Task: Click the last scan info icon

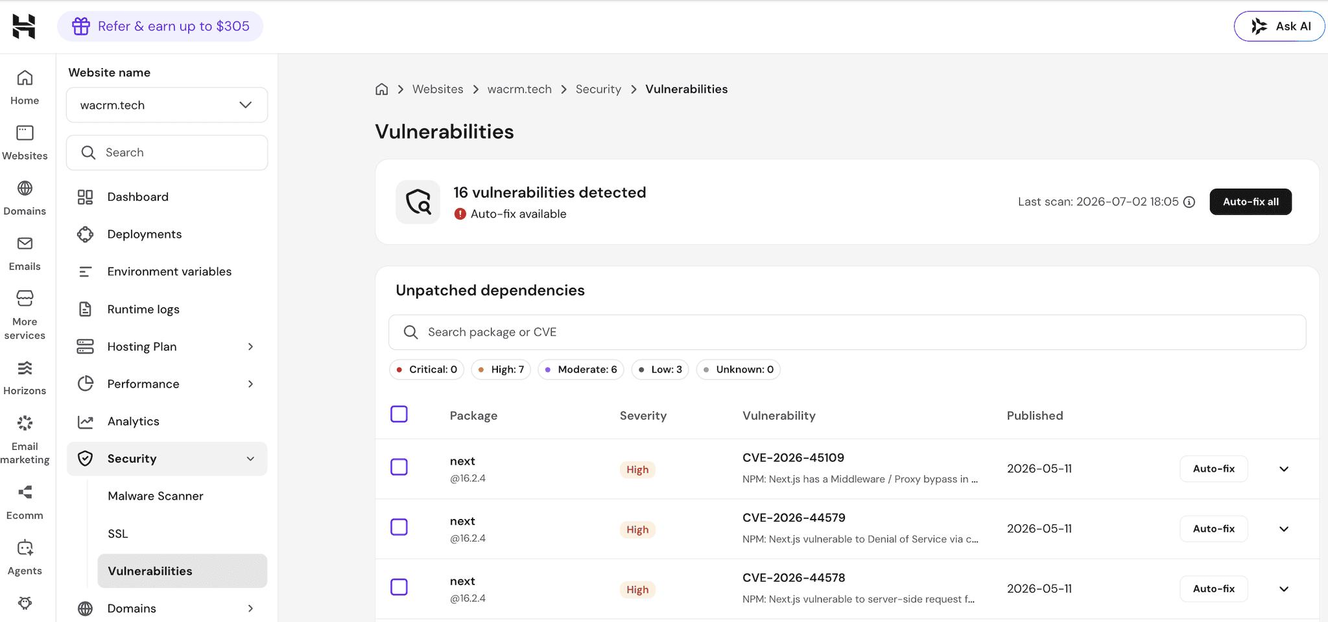Action: click(1189, 202)
